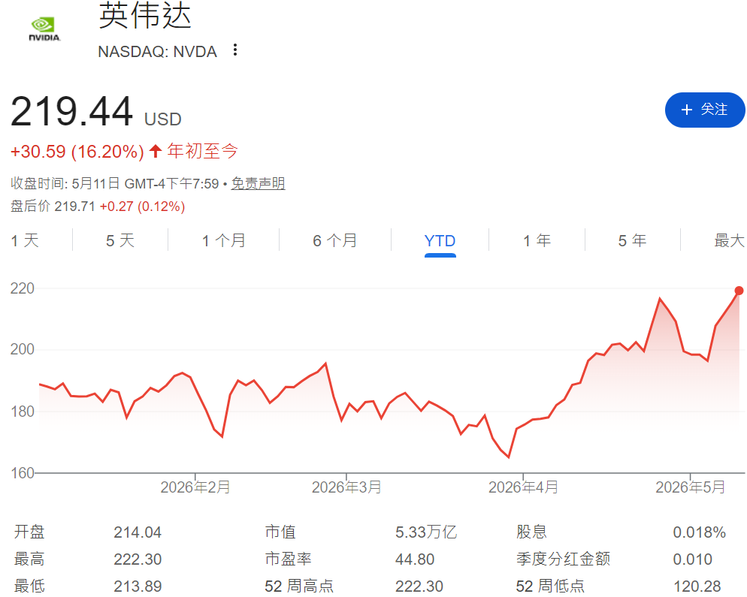Viewport: 747px width, 597px height.
Task: Click the 220 y-axis label
Action: click(23, 288)
